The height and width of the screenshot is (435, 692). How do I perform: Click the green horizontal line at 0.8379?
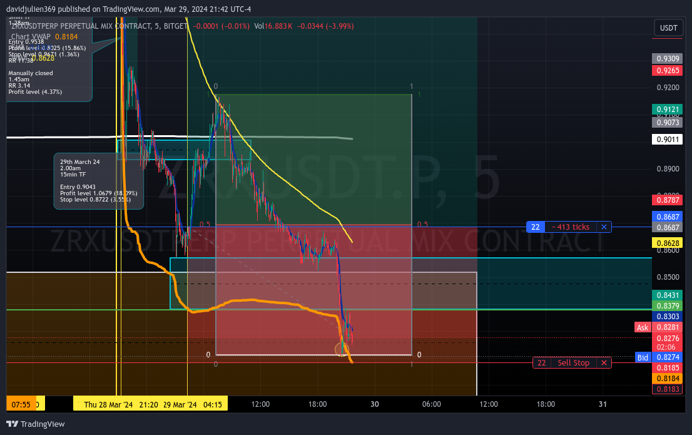coord(328,310)
